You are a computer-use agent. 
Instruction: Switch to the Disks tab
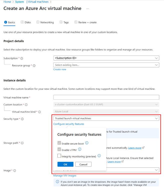(x=26, y=22)
